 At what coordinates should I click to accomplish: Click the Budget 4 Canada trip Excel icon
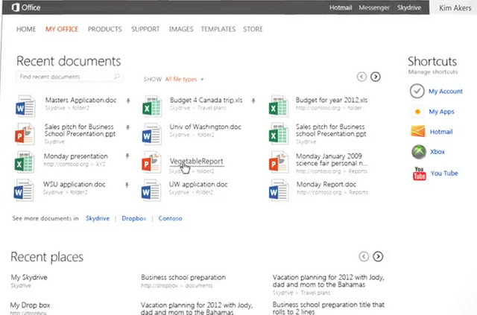coord(152,106)
